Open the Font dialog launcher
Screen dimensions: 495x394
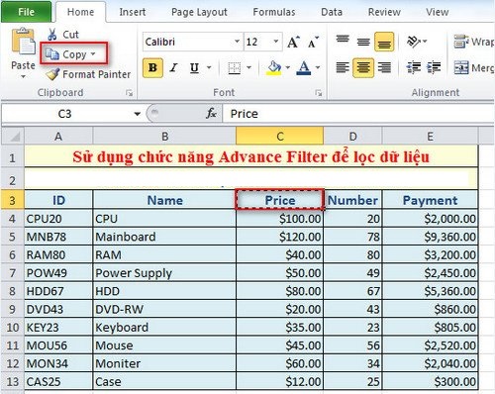(318, 93)
